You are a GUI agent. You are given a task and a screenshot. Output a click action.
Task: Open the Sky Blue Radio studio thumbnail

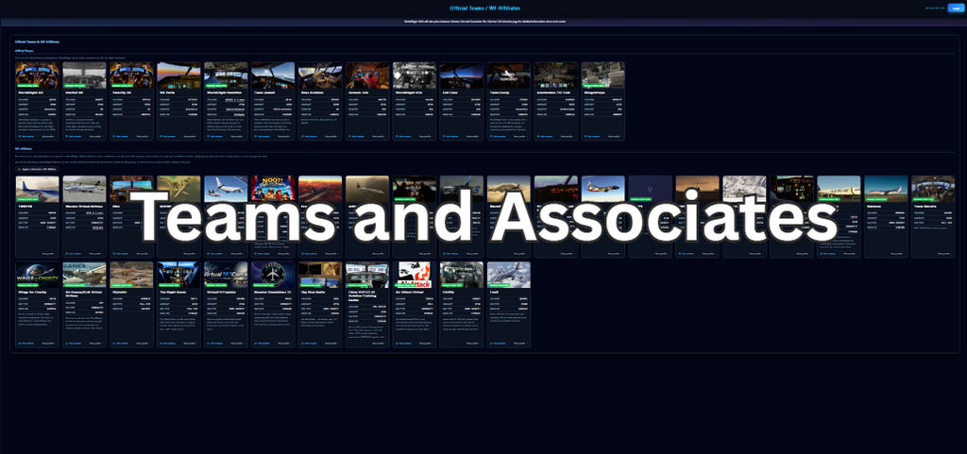point(320,275)
